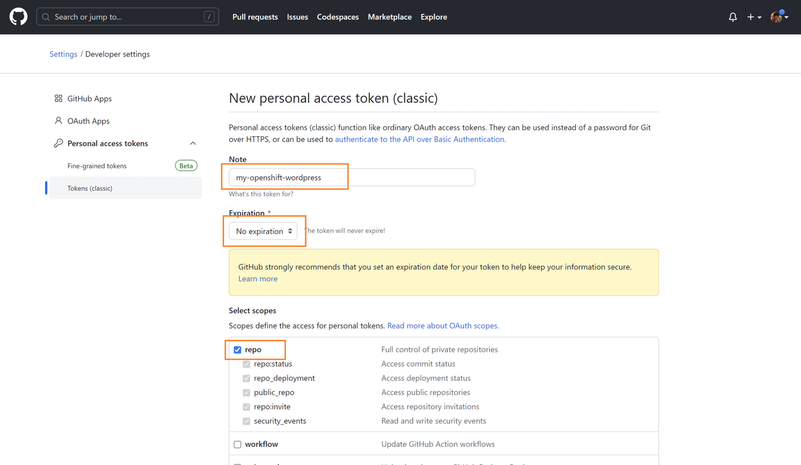The image size is (801, 465).
Task: Click the text Read and write security events
Action: coord(434,421)
